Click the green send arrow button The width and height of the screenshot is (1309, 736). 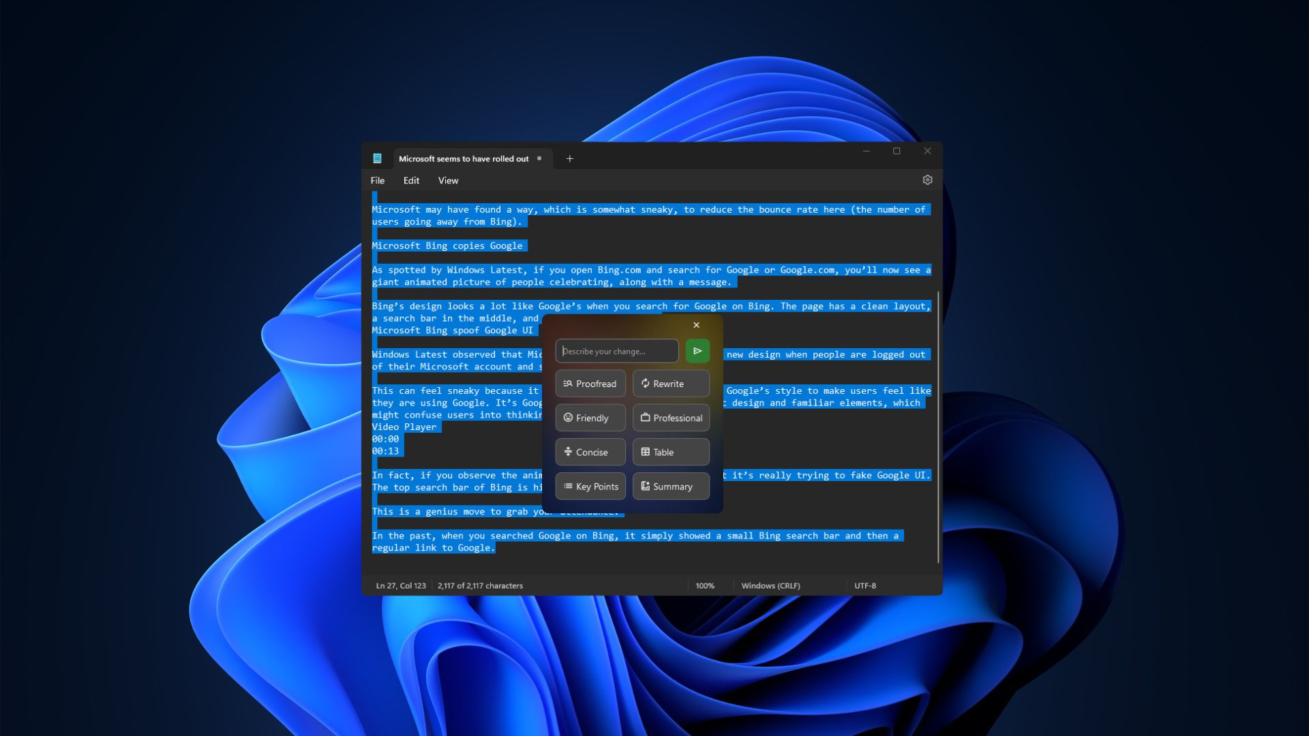point(697,351)
